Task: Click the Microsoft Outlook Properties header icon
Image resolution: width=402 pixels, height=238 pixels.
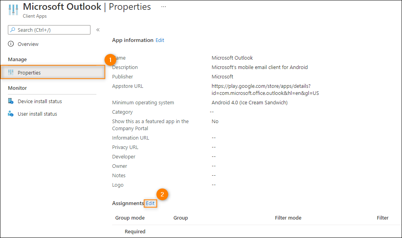Action: 13,10
